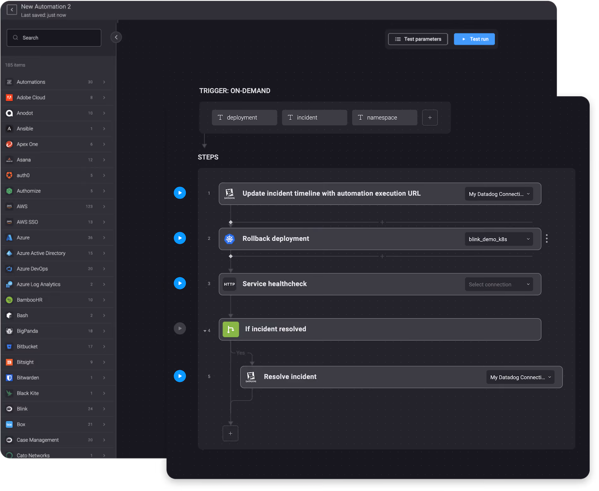Open the Black Kite integration row
Viewport: 599px width, 491px height.
pos(57,393)
